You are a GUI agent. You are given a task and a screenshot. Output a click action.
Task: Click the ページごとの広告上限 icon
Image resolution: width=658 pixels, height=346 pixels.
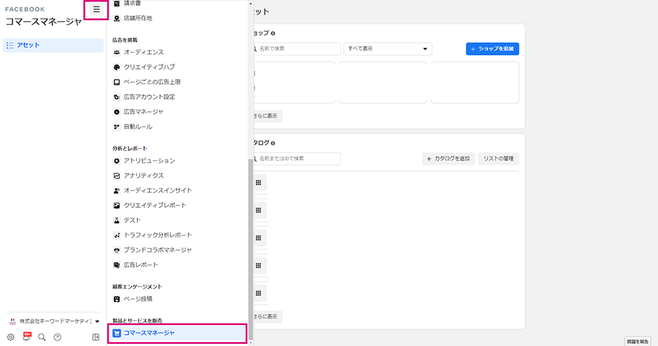tap(116, 82)
